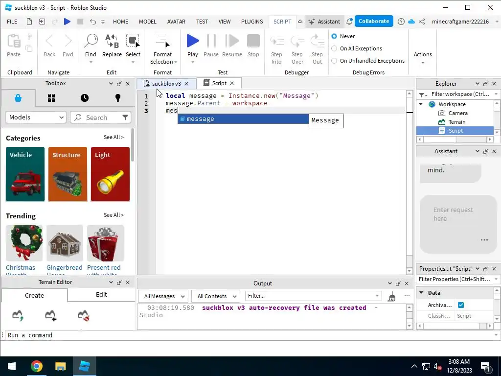Open the Toolbox Creations lightbulb tab
This screenshot has height=376, width=501.
click(x=118, y=98)
